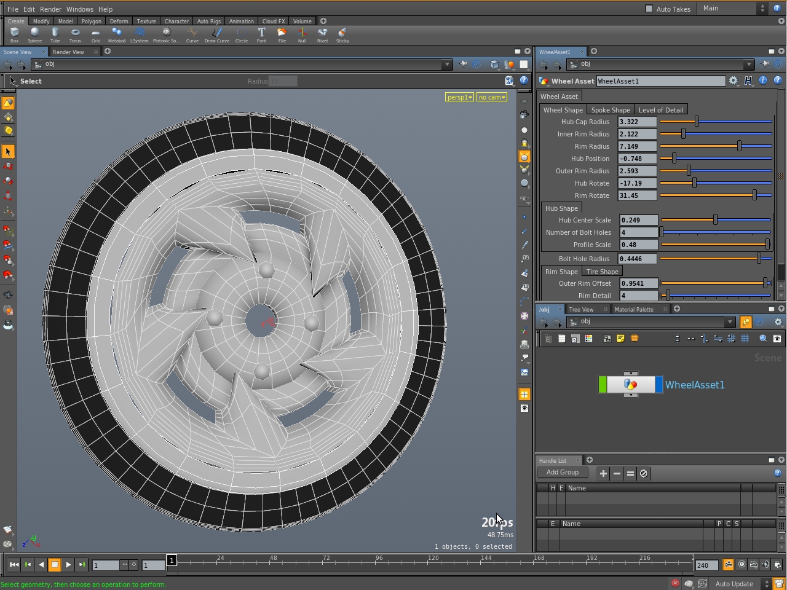The image size is (787, 590).
Task: Enable the Auto Takes checkbox
Action: (649, 9)
